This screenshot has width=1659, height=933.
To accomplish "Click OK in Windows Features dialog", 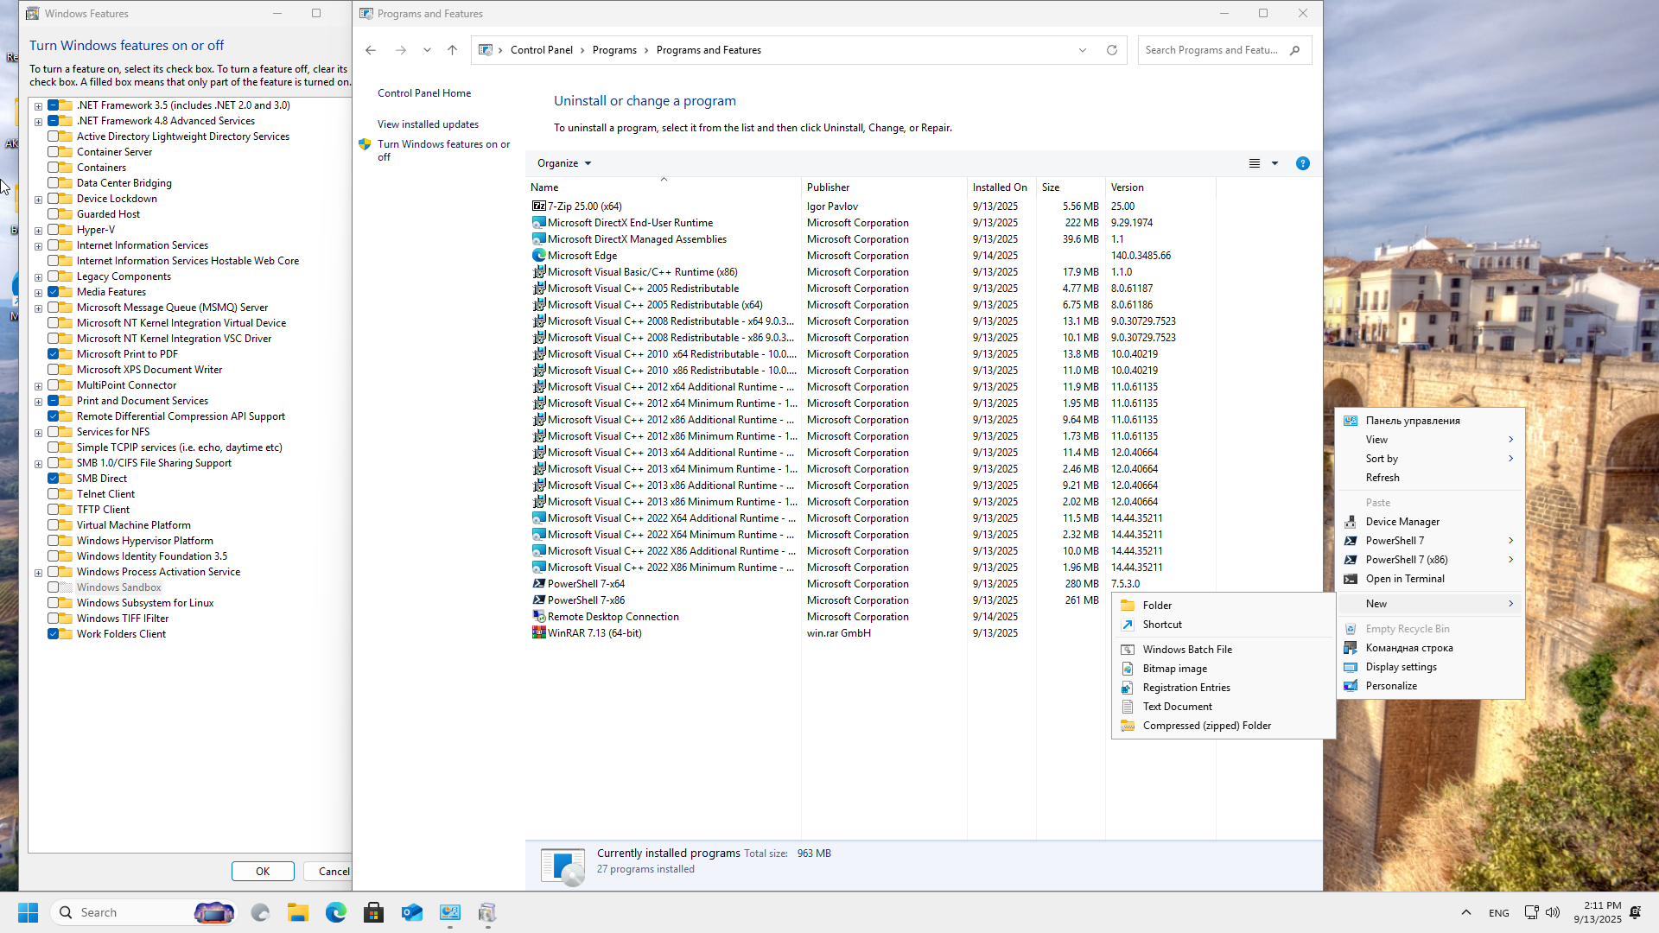I will coord(263,872).
